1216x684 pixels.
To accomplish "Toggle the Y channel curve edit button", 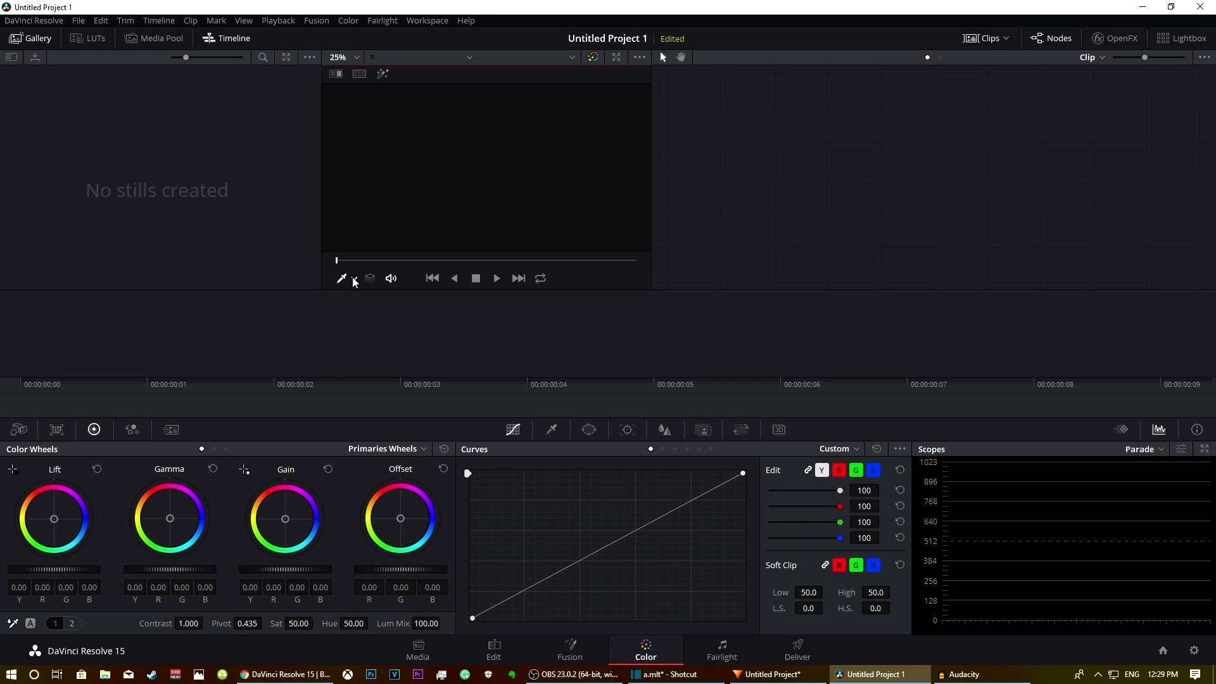I will (x=822, y=470).
